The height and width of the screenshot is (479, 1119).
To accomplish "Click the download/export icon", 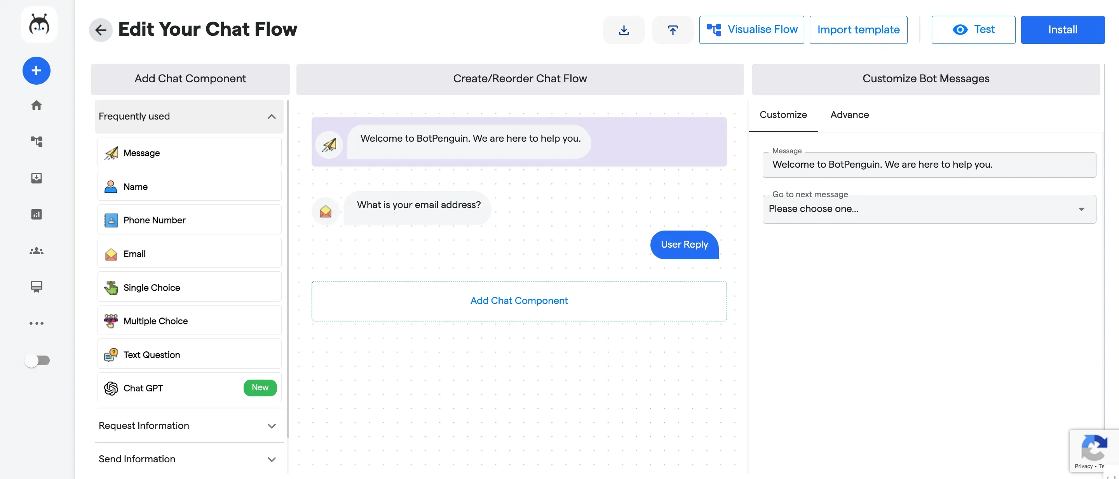I will coord(624,29).
